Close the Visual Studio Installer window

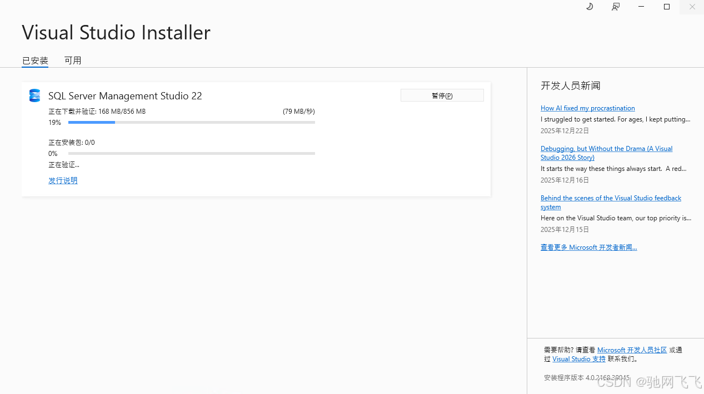[x=692, y=7]
